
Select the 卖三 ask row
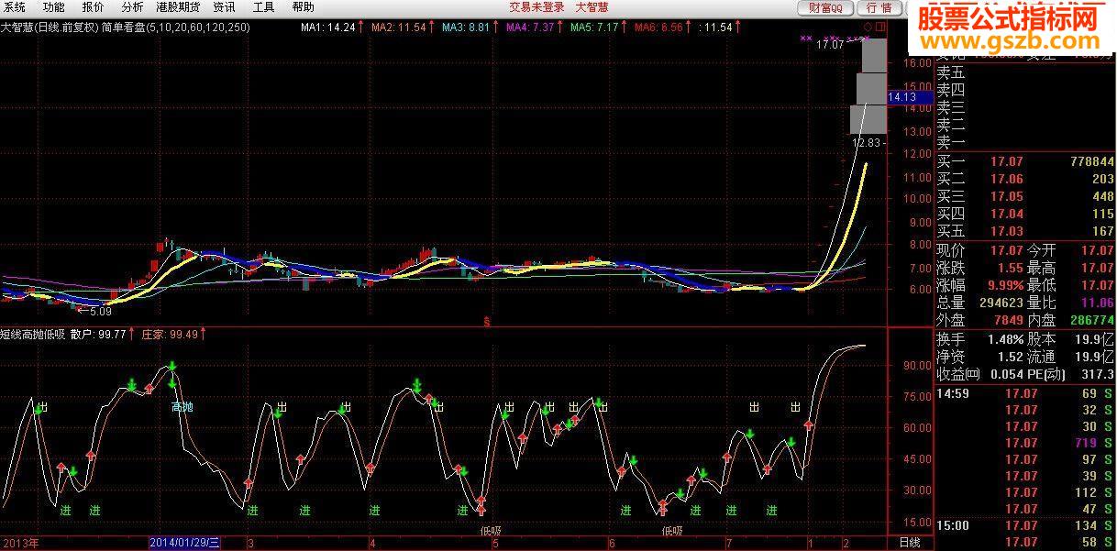click(1025, 107)
